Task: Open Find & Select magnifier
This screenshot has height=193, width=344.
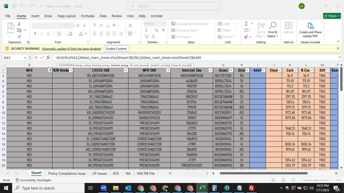Action: pyautogui.click(x=273, y=30)
